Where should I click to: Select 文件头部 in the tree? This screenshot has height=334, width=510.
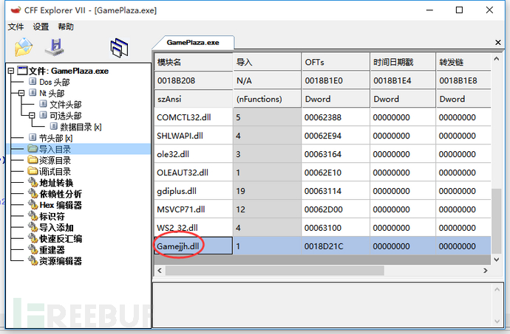tap(65, 105)
